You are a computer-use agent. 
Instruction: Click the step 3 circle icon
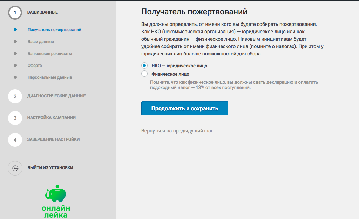click(x=15, y=118)
